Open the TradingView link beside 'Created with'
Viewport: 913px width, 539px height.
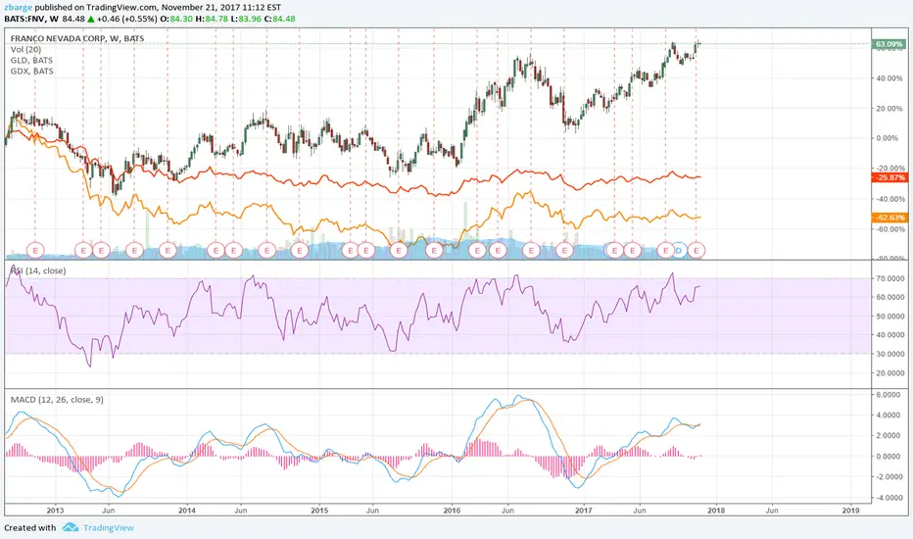tap(109, 528)
